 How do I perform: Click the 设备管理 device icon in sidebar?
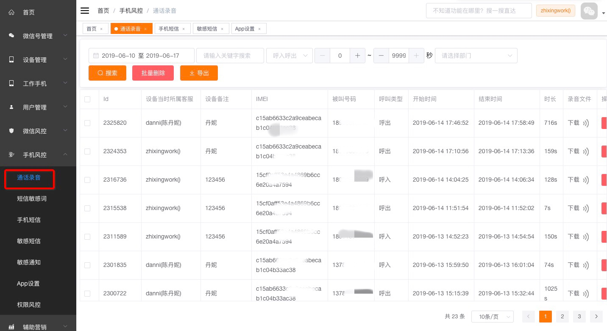tap(11, 60)
